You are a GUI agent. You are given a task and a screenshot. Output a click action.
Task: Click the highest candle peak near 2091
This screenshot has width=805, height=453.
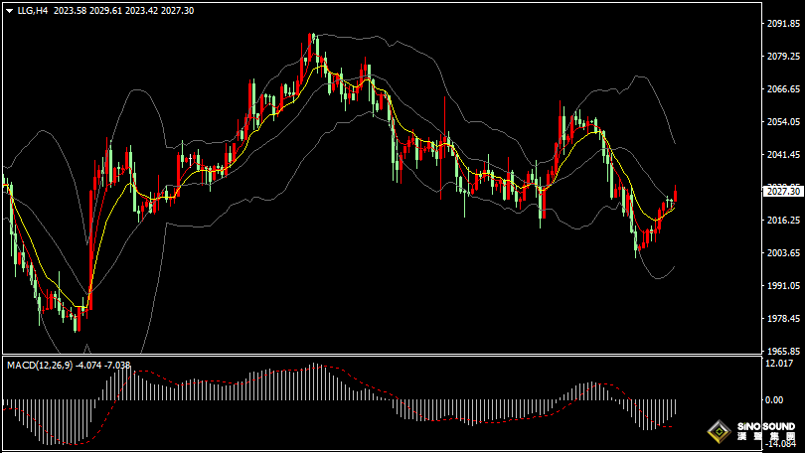pos(311,40)
